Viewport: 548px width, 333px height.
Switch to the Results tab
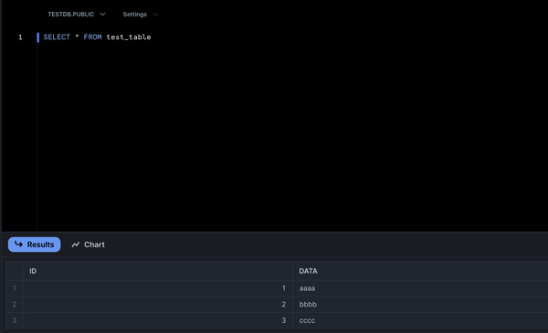(35, 245)
